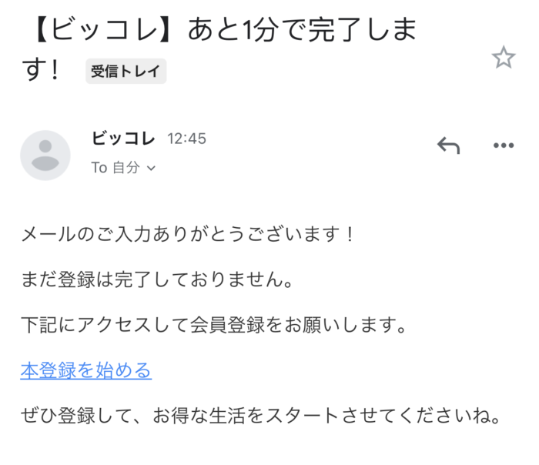The width and height of the screenshot is (539, 465).
Task: Star this ビッコレ email
Action: [504, 58]
